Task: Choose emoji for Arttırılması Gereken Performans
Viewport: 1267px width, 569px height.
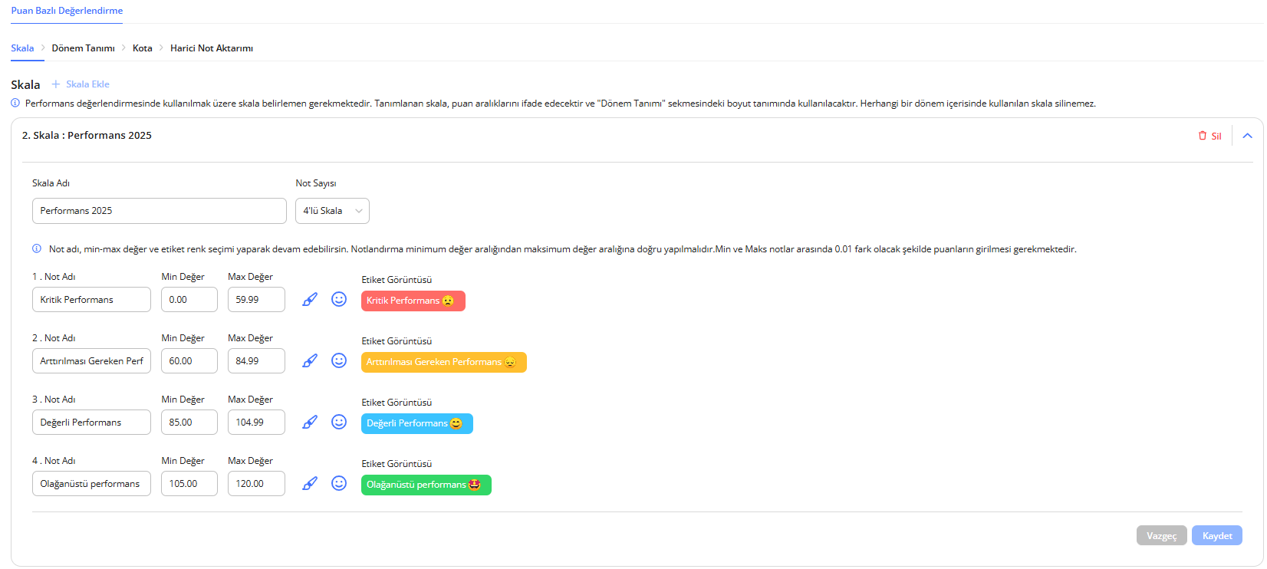Action: click(x=339, y=361)
